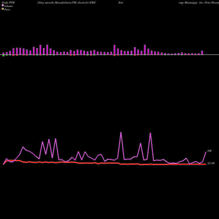Click the Price legend color swatch
Image resolution: width=219 pixels, height=219 pixels.
(x=3, y=9)
